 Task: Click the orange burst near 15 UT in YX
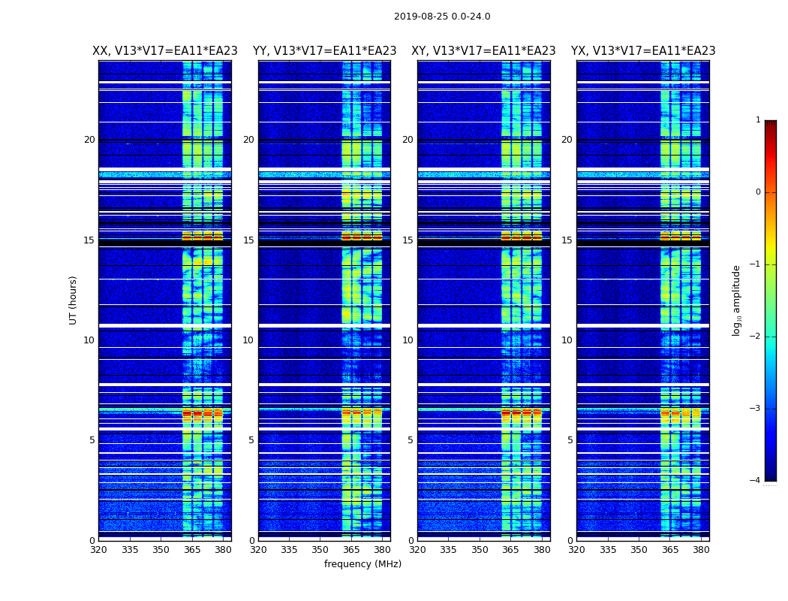681,236
